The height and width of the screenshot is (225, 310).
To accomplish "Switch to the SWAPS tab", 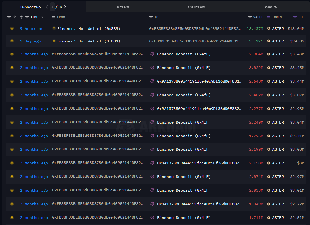I will [x=271, y=7].
